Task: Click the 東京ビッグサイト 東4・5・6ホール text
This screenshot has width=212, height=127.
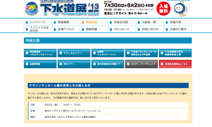Action: point(126,13)
